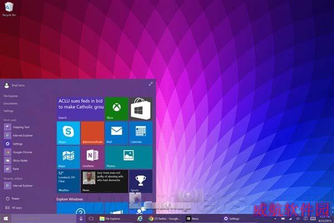334x223 pixels.
Task: Open the Settings link below Documents
Action: (x=8, y=111)
